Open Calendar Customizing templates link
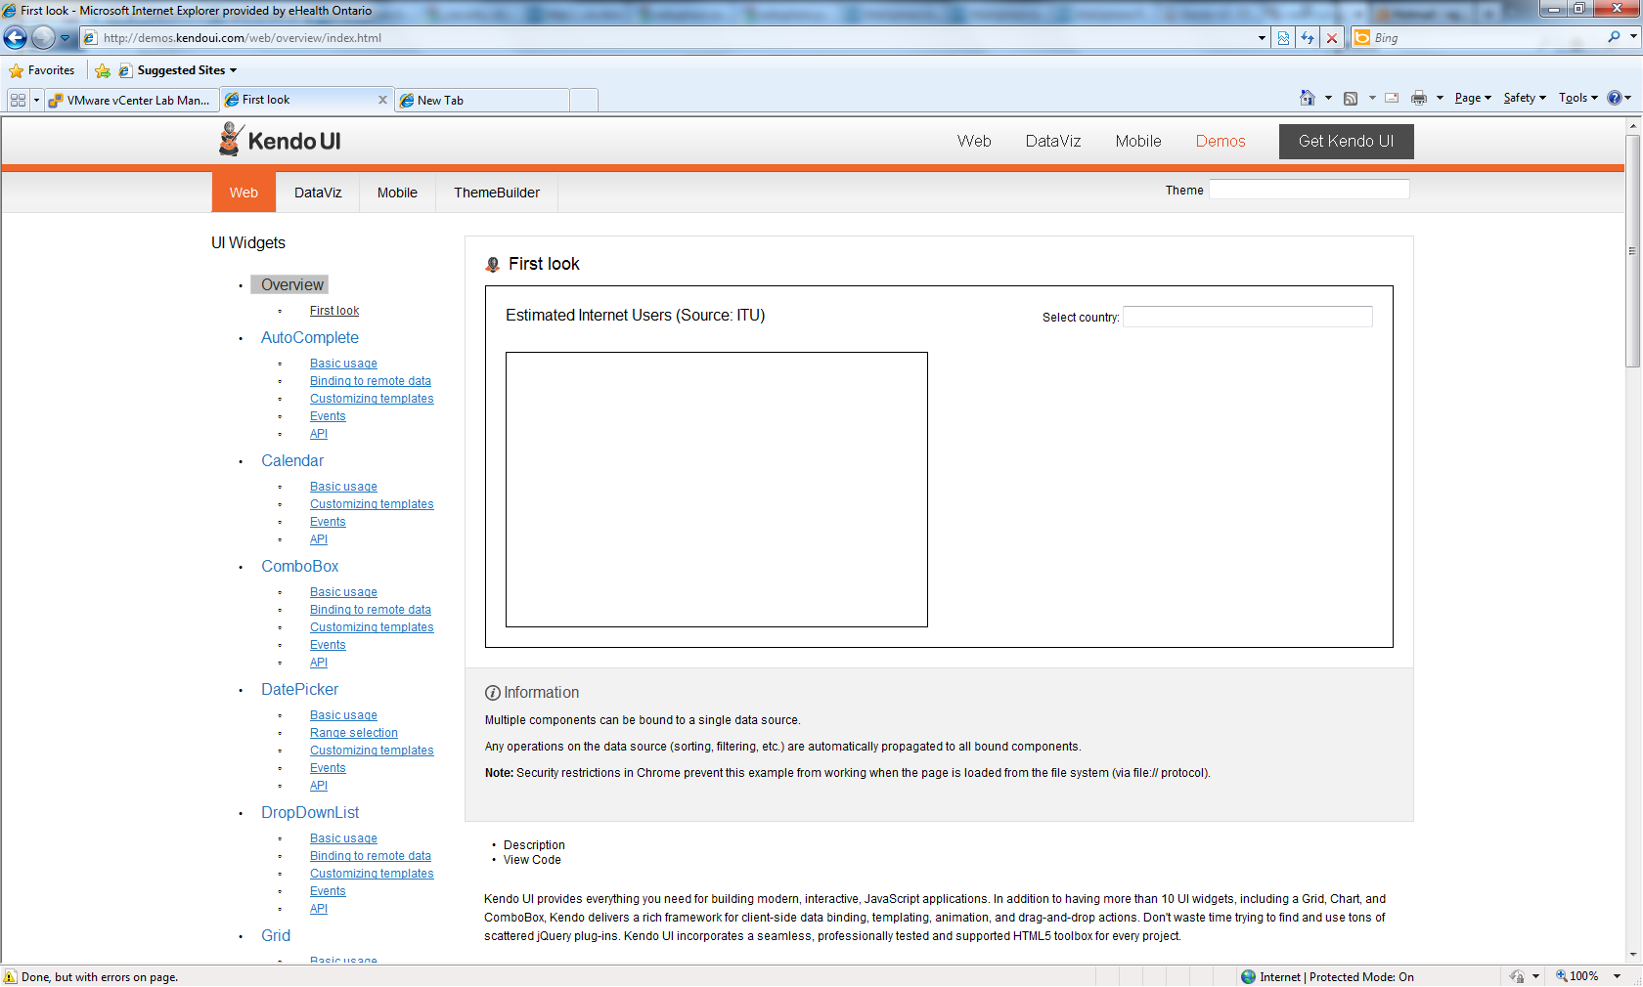This screenshot has height=987, width=1643. tap(372, 504)
